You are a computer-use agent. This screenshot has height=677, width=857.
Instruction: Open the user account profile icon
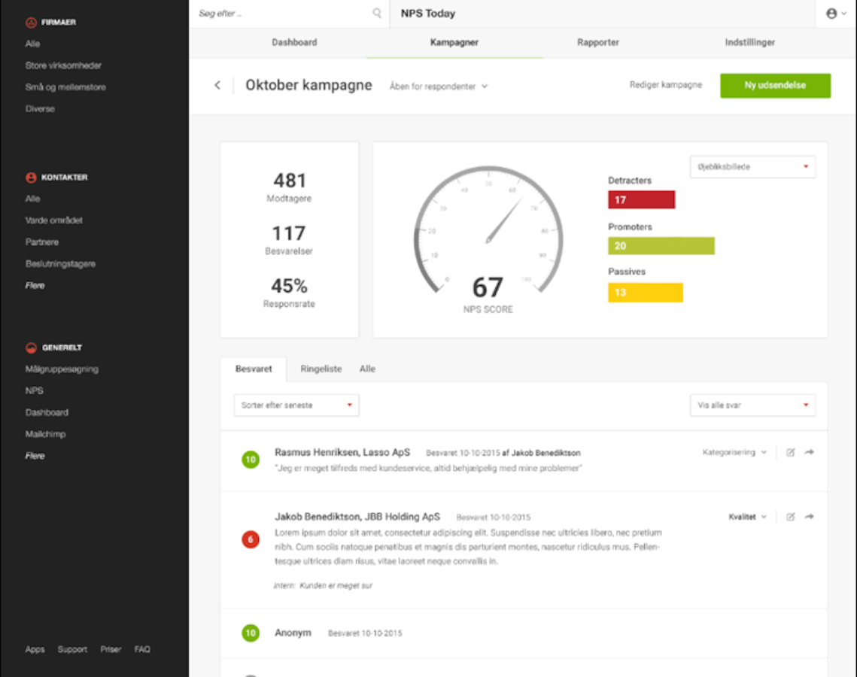(831, 14)
